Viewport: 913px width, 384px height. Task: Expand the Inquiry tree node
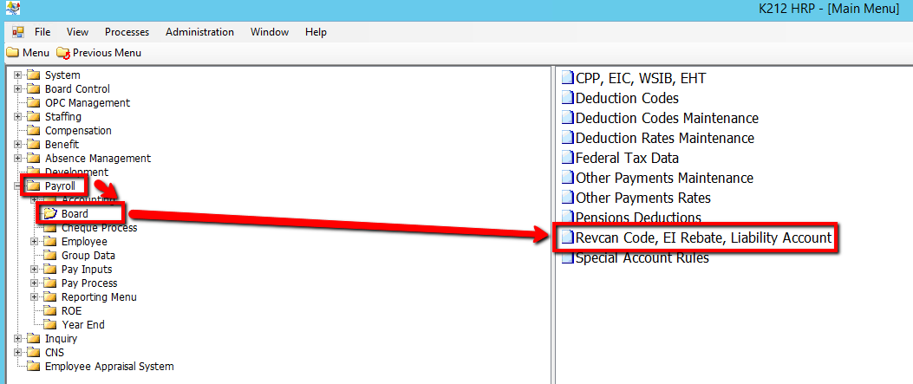click(x=18, y=339)
